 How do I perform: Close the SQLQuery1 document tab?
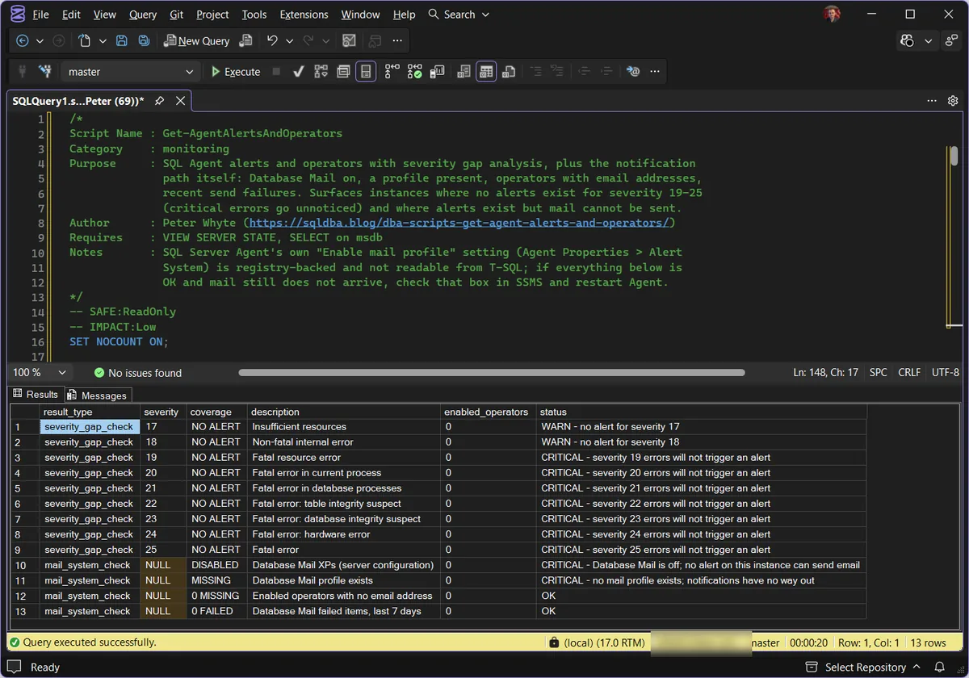(x=180, y=101)
